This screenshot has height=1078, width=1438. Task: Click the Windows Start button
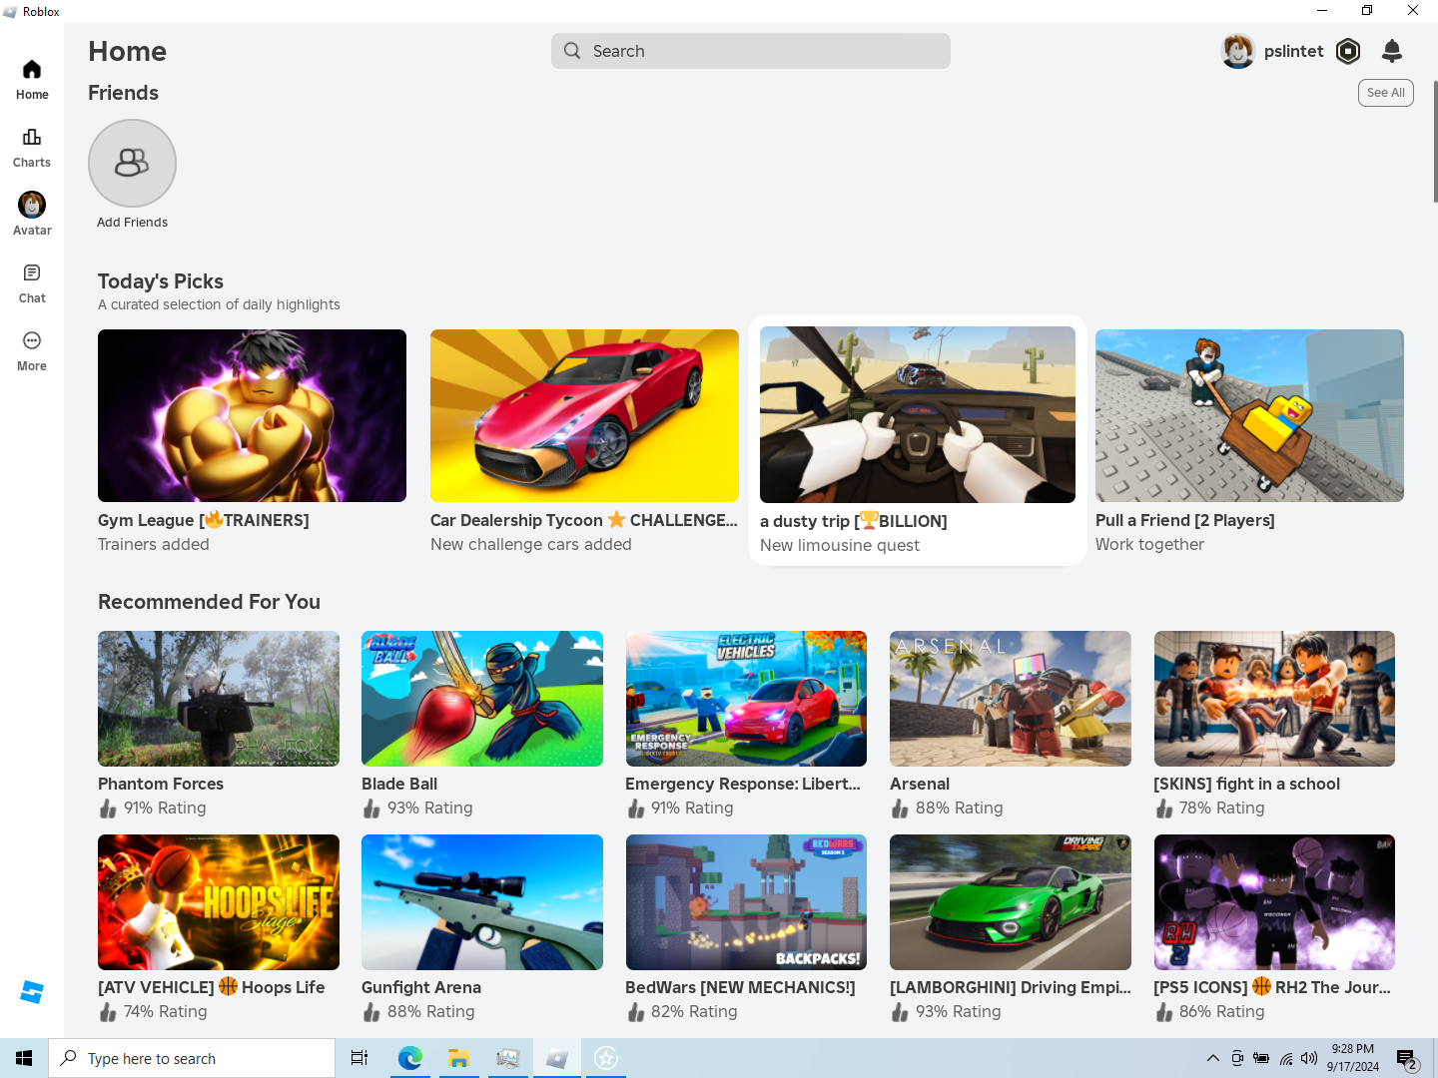pos(24,1058)
